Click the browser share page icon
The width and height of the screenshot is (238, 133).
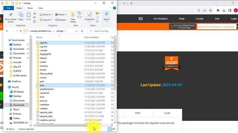[x=205, y=10]
